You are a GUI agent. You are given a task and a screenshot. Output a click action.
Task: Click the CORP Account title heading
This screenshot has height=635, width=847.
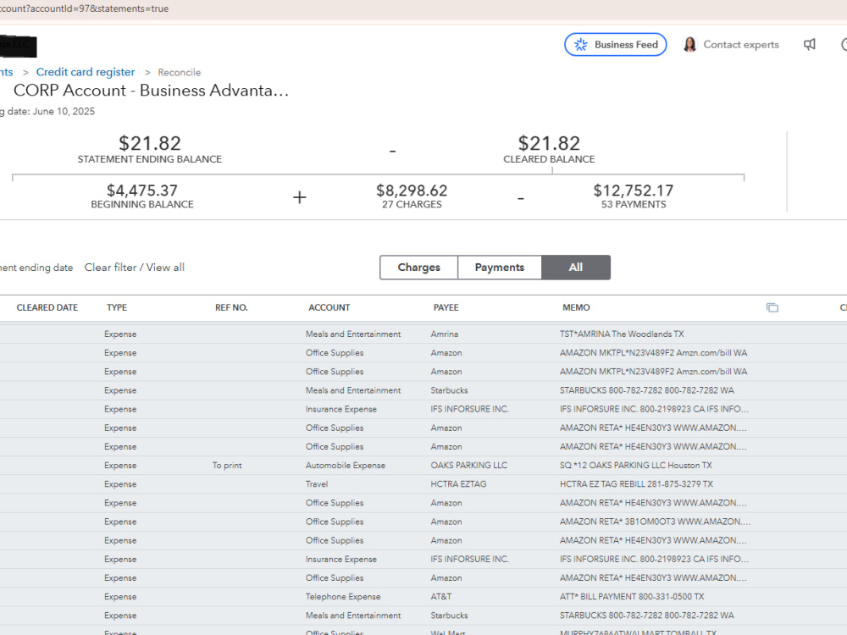click(x=152, y=91)
